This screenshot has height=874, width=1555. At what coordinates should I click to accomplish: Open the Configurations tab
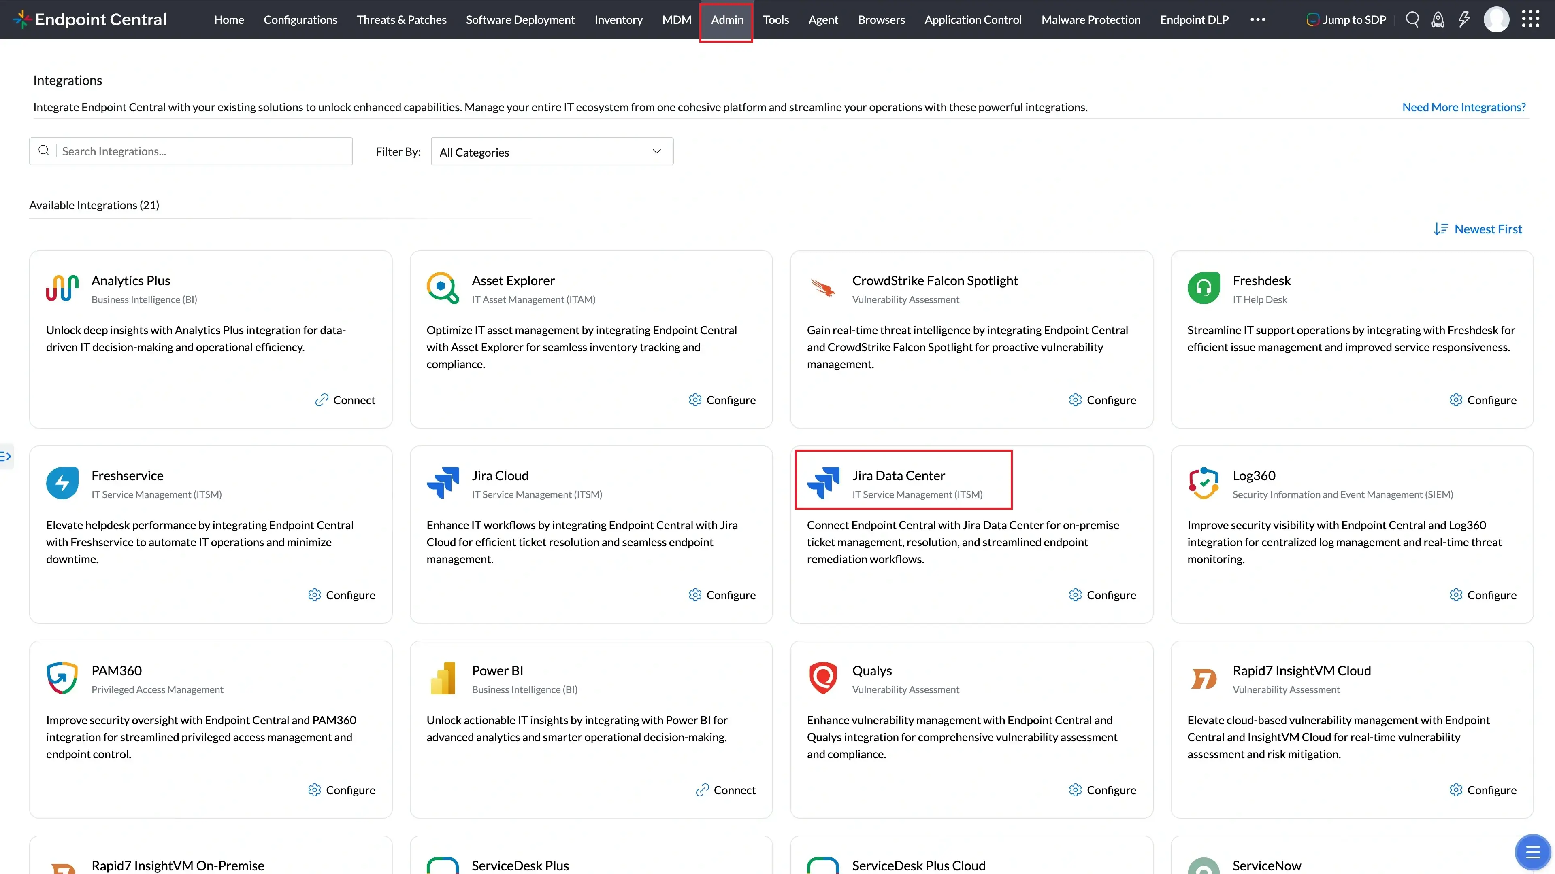300,19
